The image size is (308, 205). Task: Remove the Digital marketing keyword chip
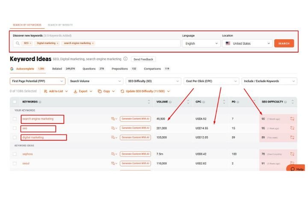click(x=57, y=43)
